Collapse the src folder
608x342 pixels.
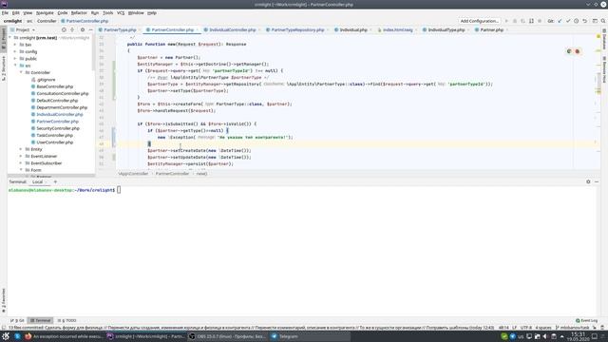(x=15, y=66)
